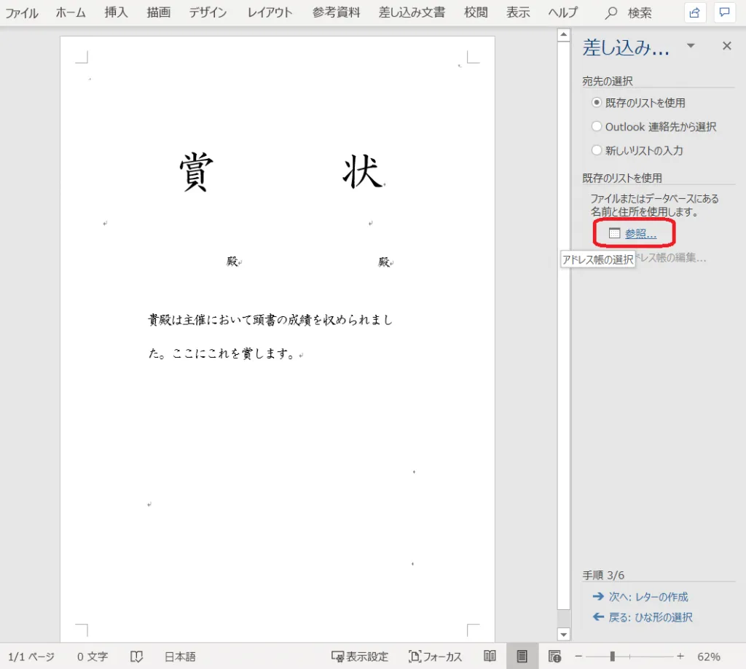This screenshot has width=746, height=669.
Task: Select the Print Layout view icon
Action: [x=522, y=657]
